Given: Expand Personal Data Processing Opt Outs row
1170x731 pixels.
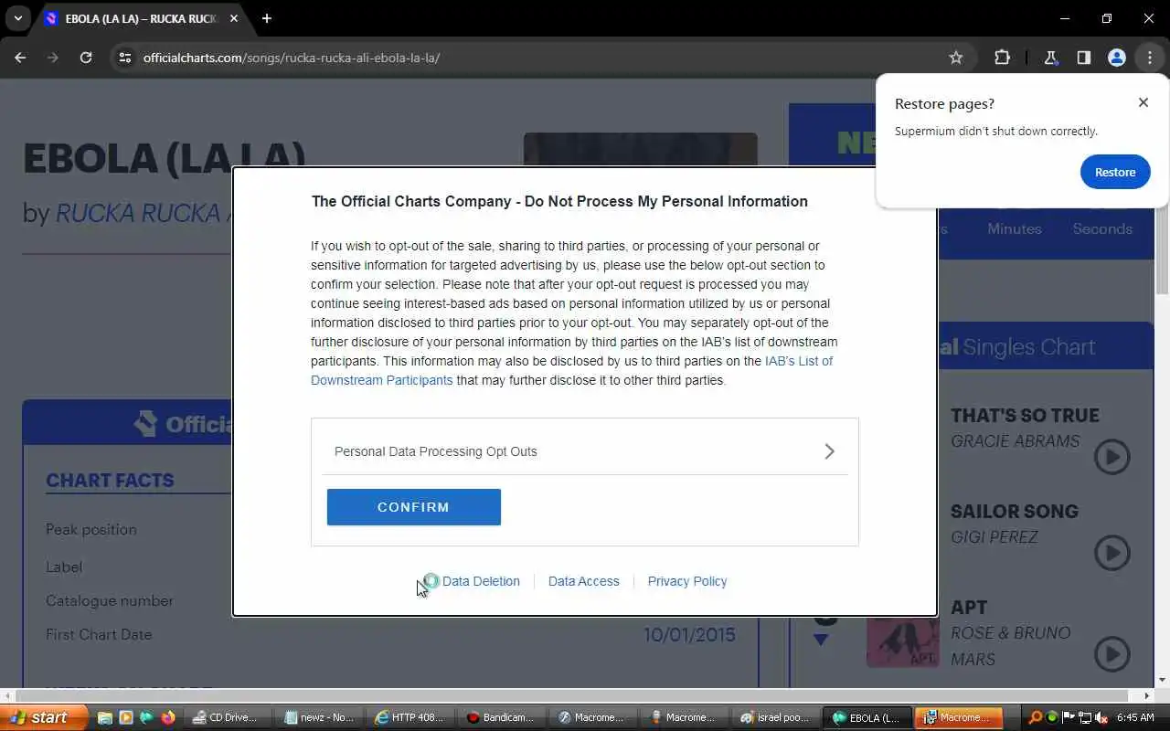Looking at the screenshot, I should (x=585, y=451).
